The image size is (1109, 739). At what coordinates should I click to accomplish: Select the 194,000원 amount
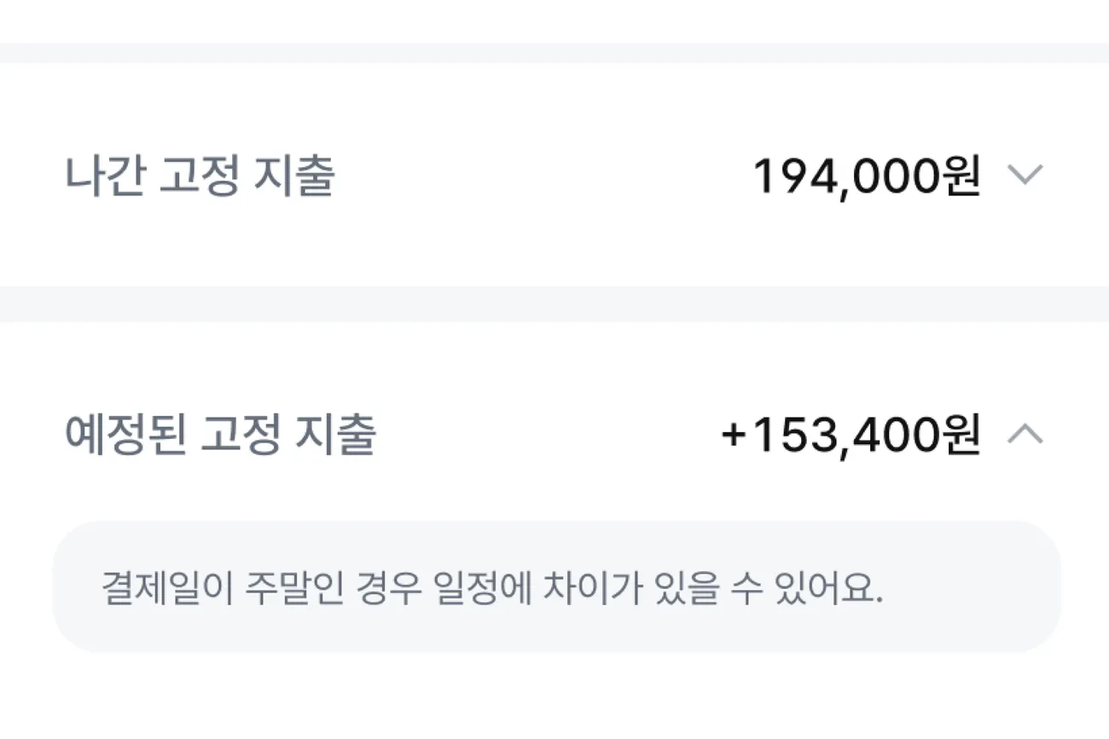pos(866,176)
